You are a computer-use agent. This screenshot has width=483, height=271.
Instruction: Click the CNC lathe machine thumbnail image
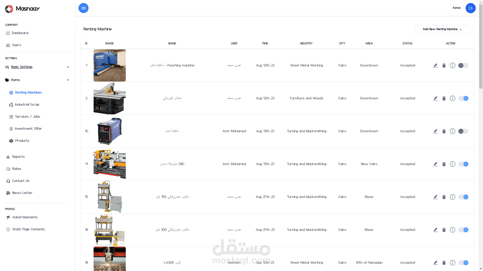109,164
